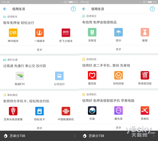Click 信用租机 section header icon
This screenshot has height=141, width=158.
coord(83,94)
